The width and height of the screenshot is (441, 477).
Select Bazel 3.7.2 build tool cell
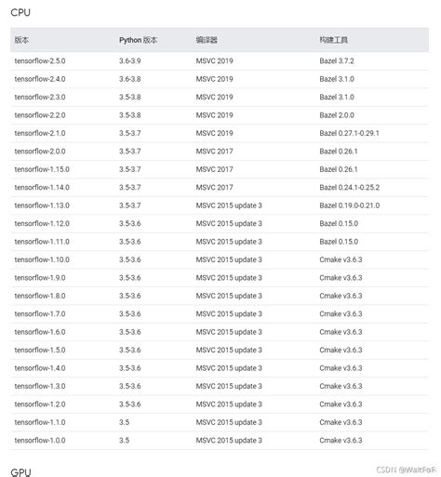point(337,61)
